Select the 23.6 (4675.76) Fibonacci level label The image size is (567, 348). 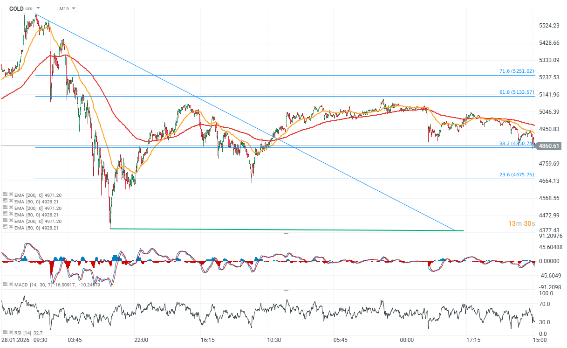pyautogui.click(x=516, y=175)
